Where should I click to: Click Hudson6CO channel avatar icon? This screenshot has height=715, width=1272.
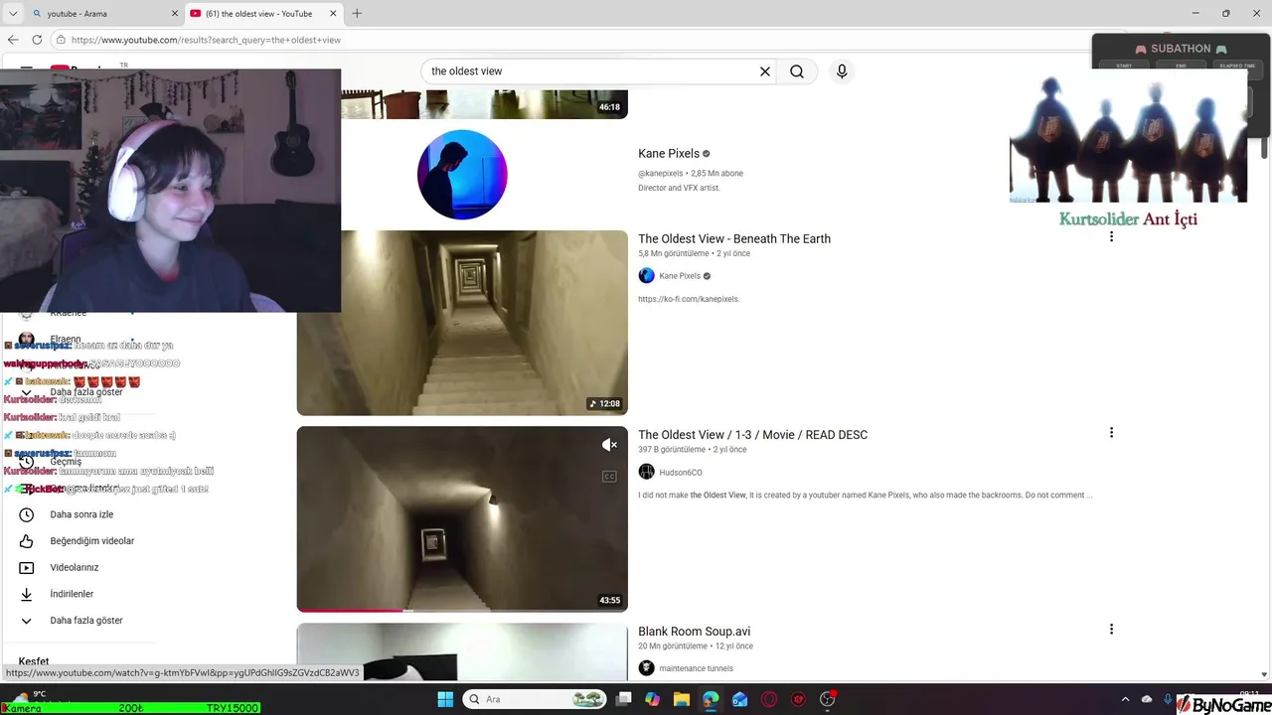pyautogui.click(x=646, y=472)
